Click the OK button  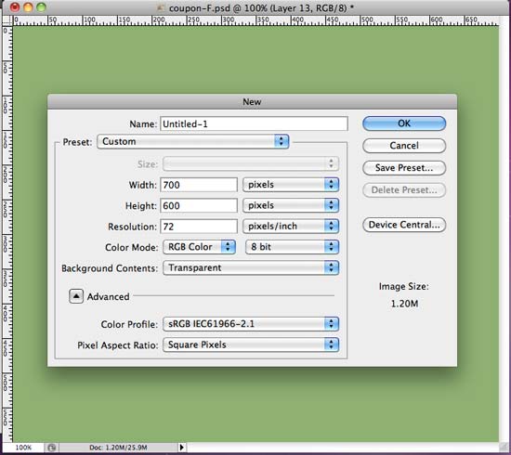pyautogui.click(x=404, y=123)
